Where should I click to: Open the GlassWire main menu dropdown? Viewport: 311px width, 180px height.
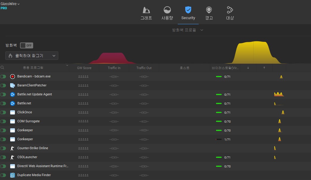10,4
